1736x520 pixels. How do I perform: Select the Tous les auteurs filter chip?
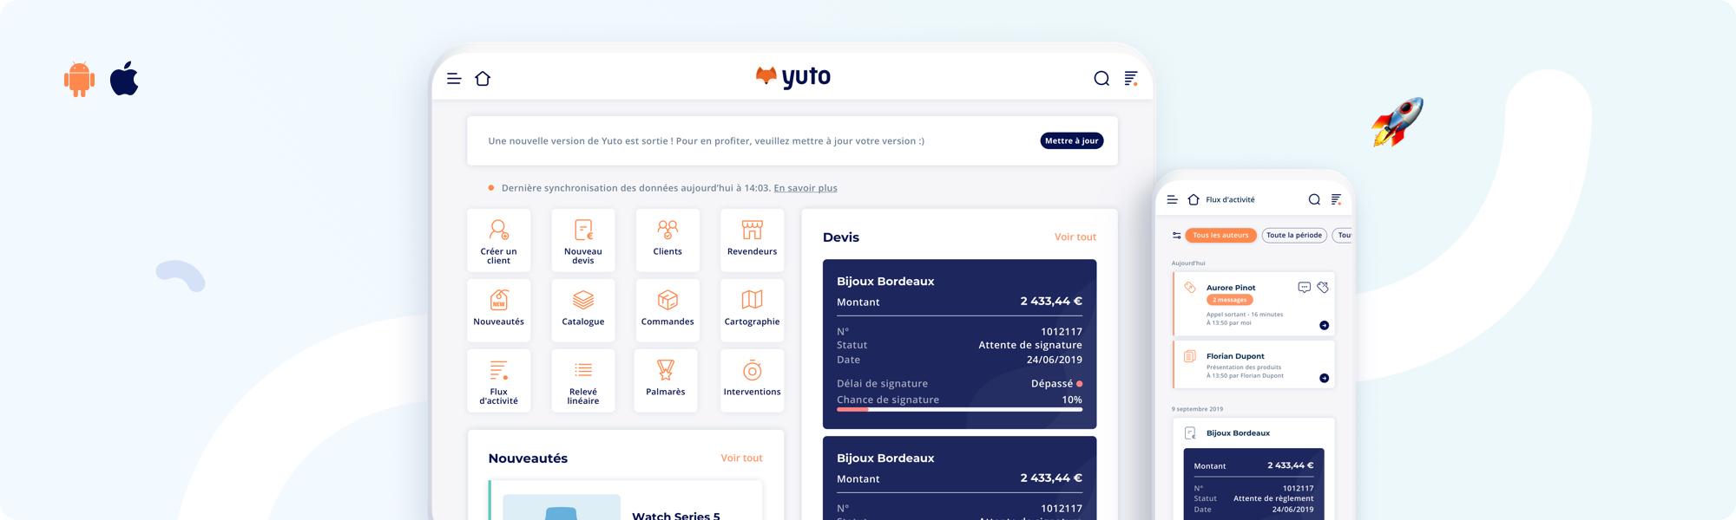point(1220,235)
